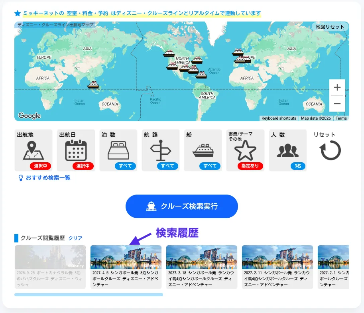Click クリア to clear viewing history
The width and height of the screenshot is (364, 313).
(75, 238)
